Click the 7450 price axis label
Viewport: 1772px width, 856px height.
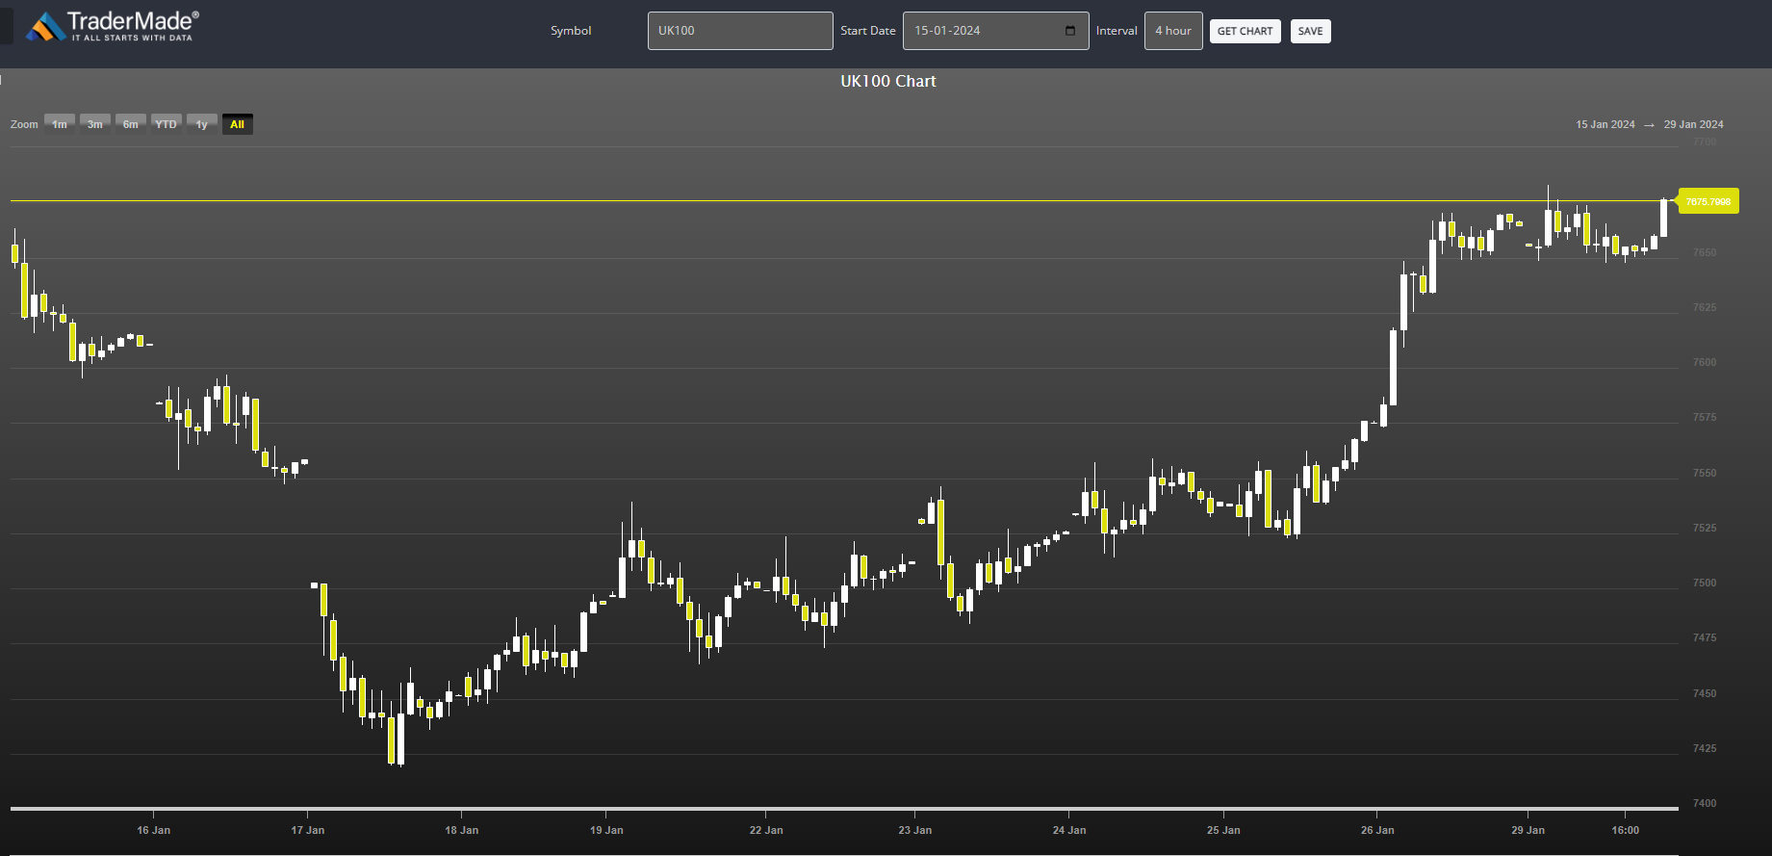pos(1705,693)
